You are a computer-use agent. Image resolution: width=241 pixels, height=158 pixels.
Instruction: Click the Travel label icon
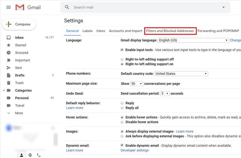tap(9, 105)
